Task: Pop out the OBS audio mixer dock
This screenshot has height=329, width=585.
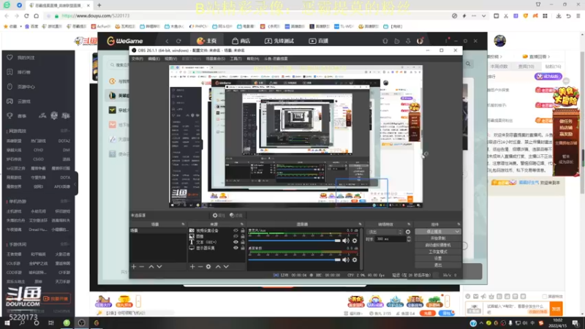Action: point(360,224)
